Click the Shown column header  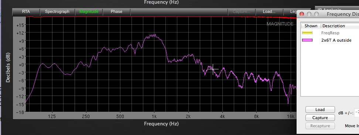(311, 26)
